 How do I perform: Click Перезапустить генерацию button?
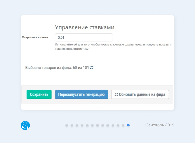(x=81, y=94)
